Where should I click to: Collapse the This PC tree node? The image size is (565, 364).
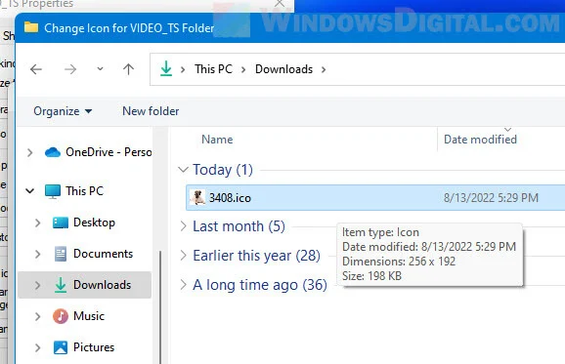click(30, 191)
